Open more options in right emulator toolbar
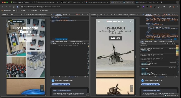 [x=138, y=14]
